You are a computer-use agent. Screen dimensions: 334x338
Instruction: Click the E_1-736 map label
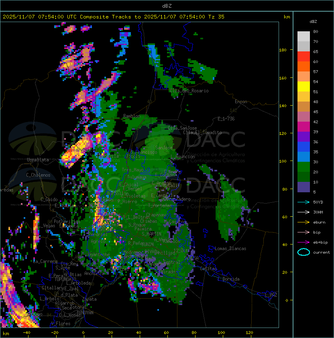[x=226, y=119]
